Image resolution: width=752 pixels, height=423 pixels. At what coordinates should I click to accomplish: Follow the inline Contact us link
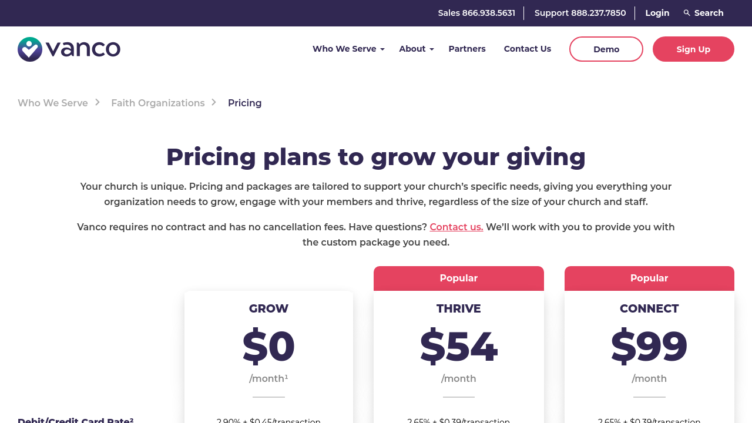[456, 227]
